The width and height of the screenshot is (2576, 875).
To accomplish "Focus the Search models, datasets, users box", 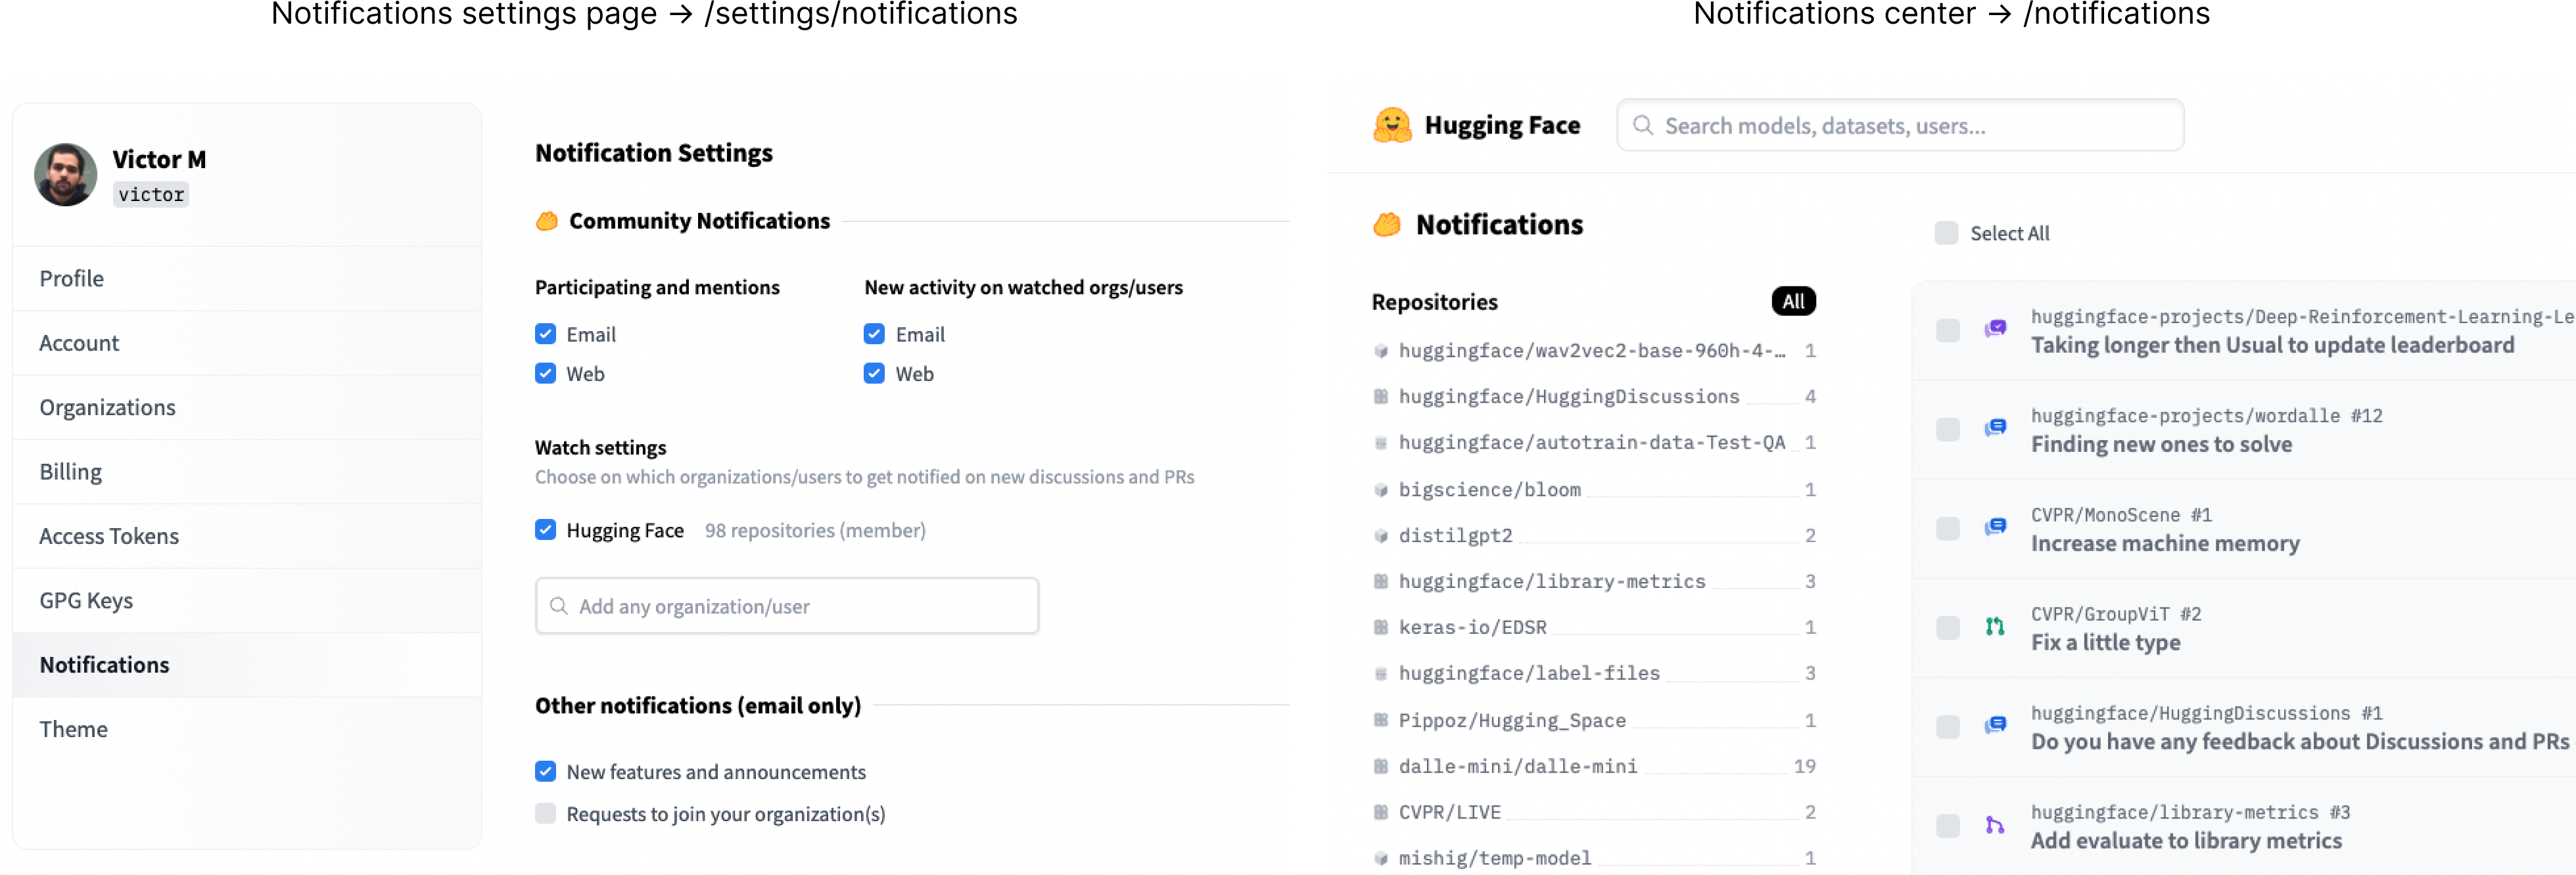I will (x=1900, y=126).
